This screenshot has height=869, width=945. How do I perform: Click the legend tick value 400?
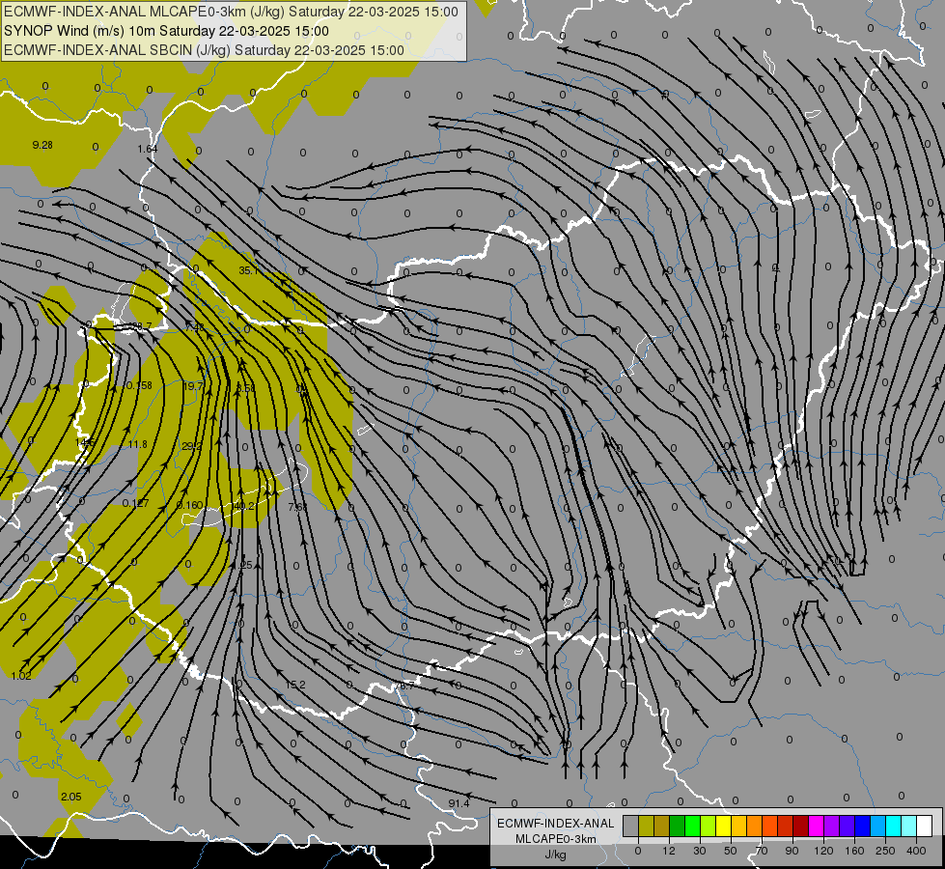point(916,851)
